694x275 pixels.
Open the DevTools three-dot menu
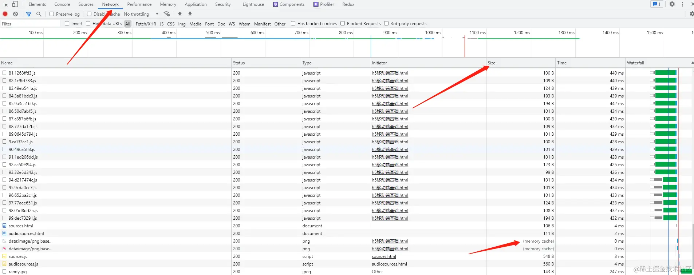coord(682,4)
